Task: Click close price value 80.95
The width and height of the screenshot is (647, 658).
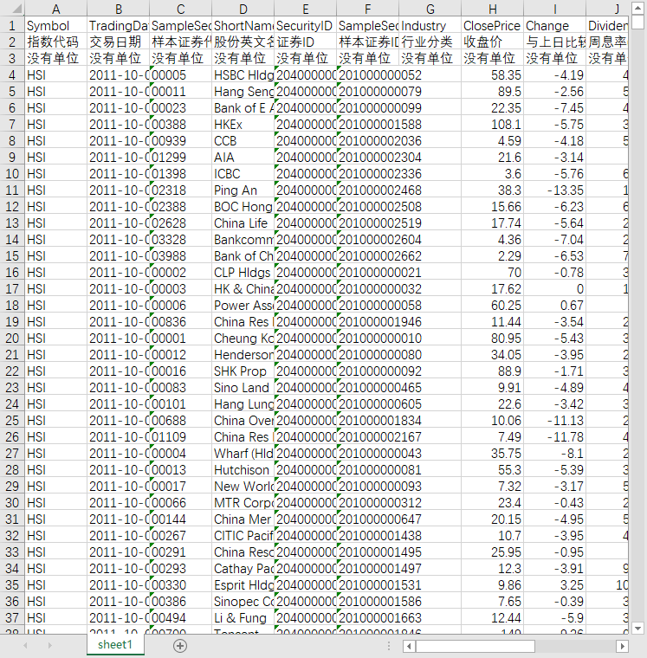Action: point(493,339)
